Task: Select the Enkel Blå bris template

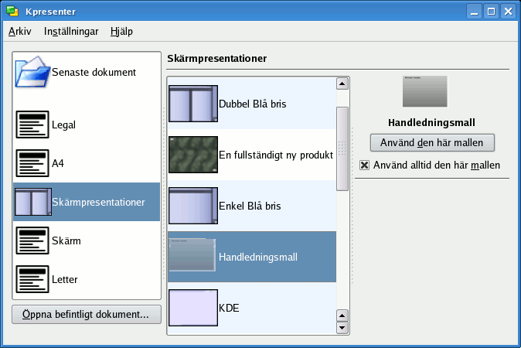Action: (190, 206)
